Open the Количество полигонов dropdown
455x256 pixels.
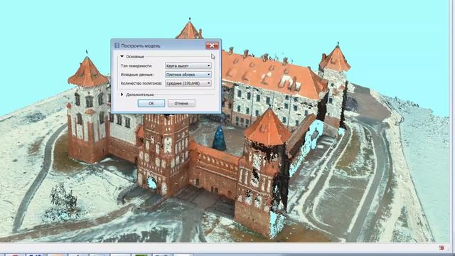pyautogui.click(x=188, y=83)
